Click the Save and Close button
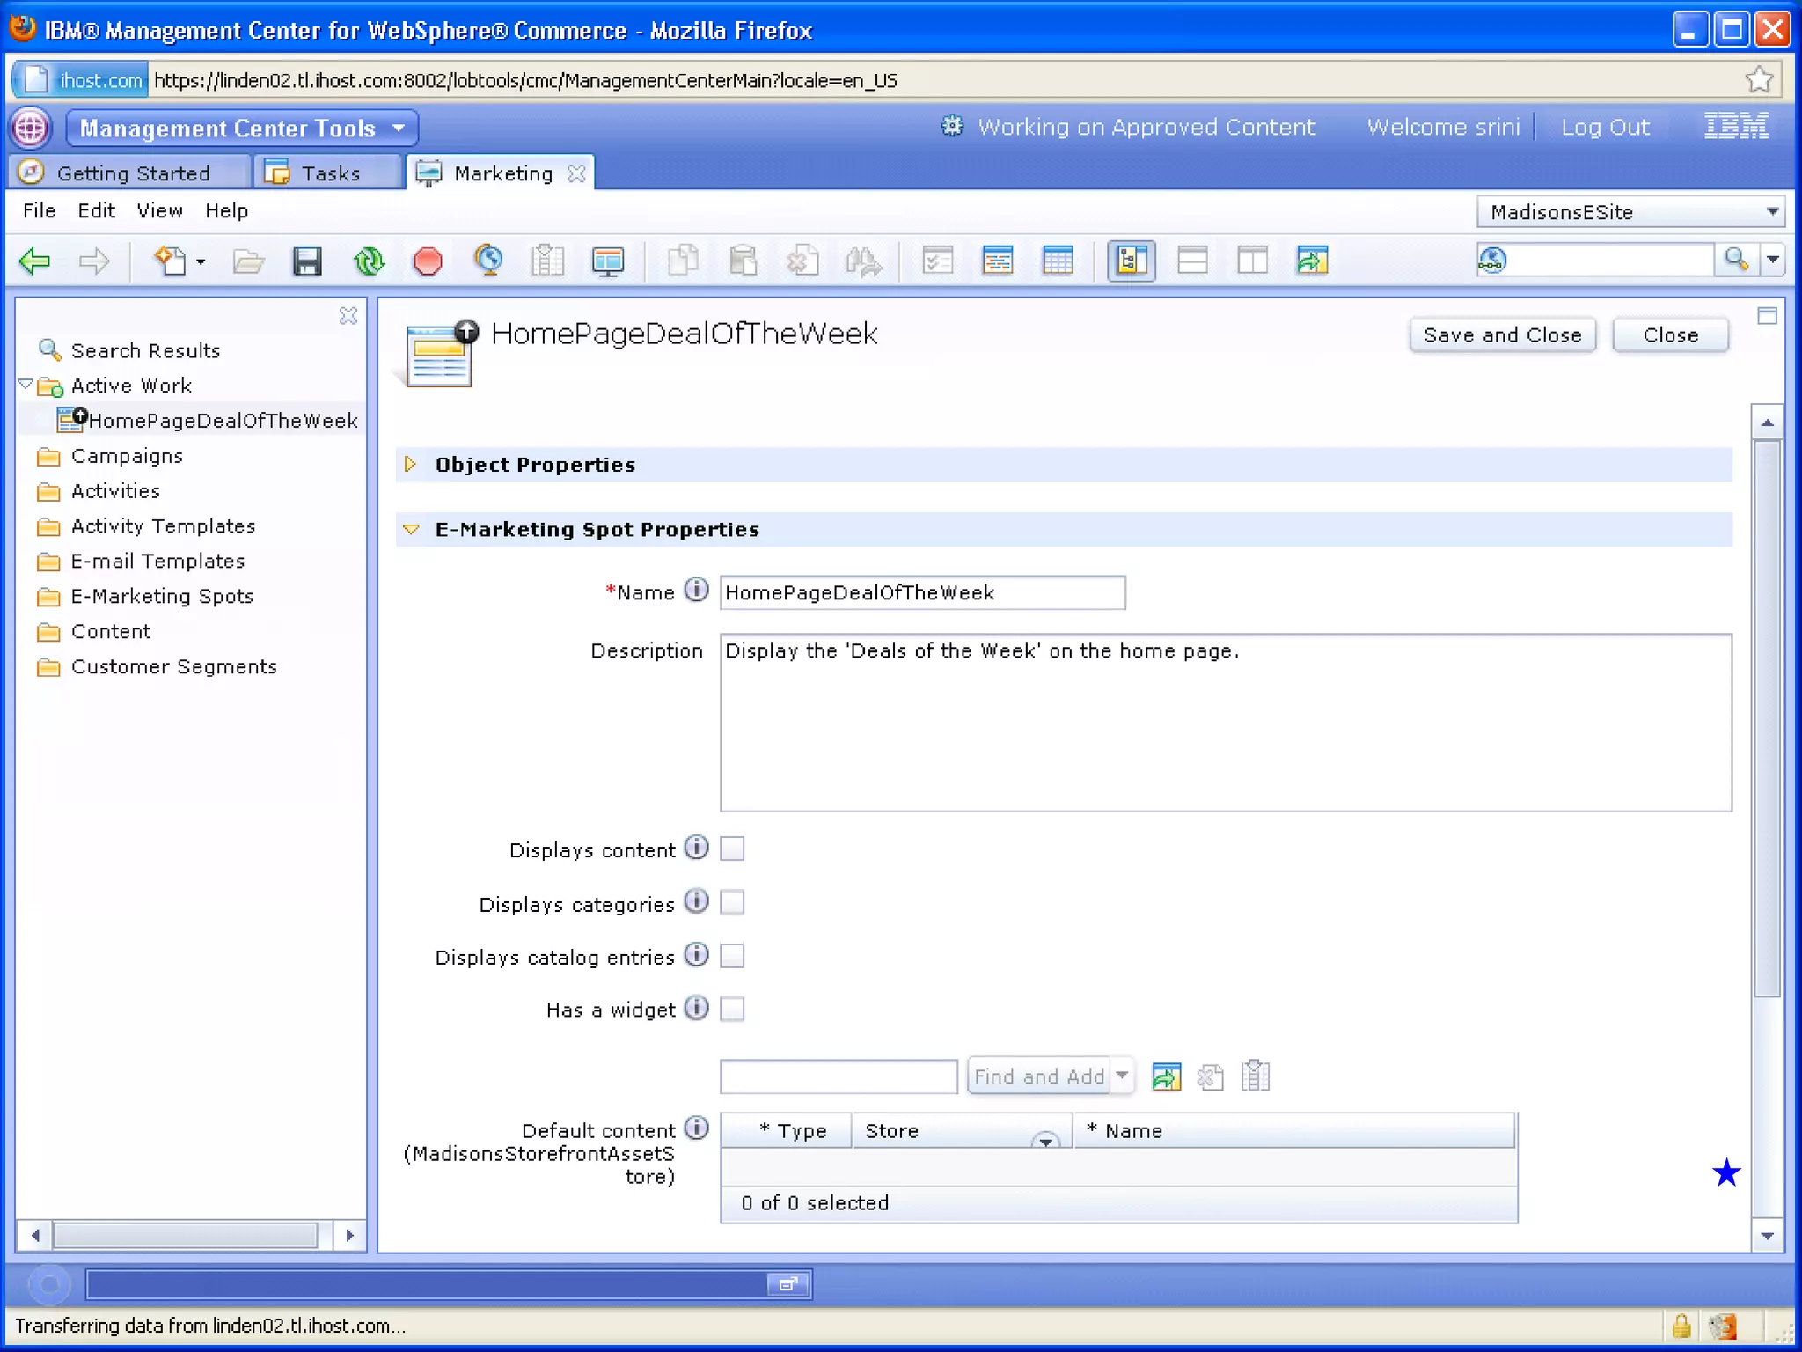Viewport: 1802px width, 1352px height. (1502, 335)
